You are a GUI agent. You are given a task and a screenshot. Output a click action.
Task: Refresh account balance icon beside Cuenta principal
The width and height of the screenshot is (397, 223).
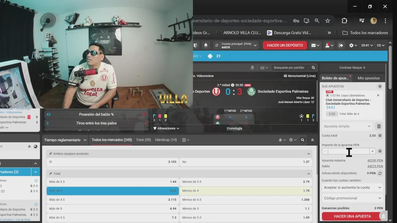tap(217, 45)
